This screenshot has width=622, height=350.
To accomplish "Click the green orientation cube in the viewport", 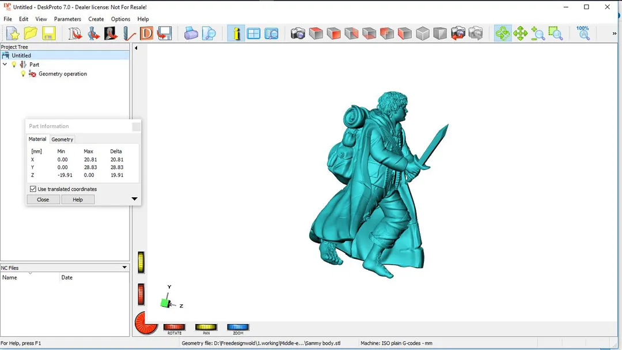I will [x=165, y=303].
